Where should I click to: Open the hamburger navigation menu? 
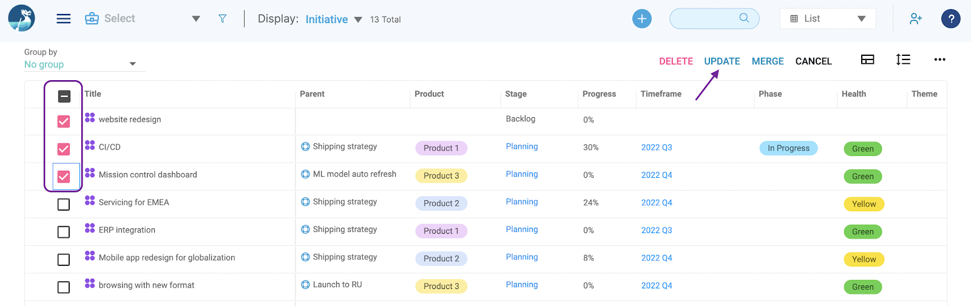pyautogui.click(x=64, y=19)
